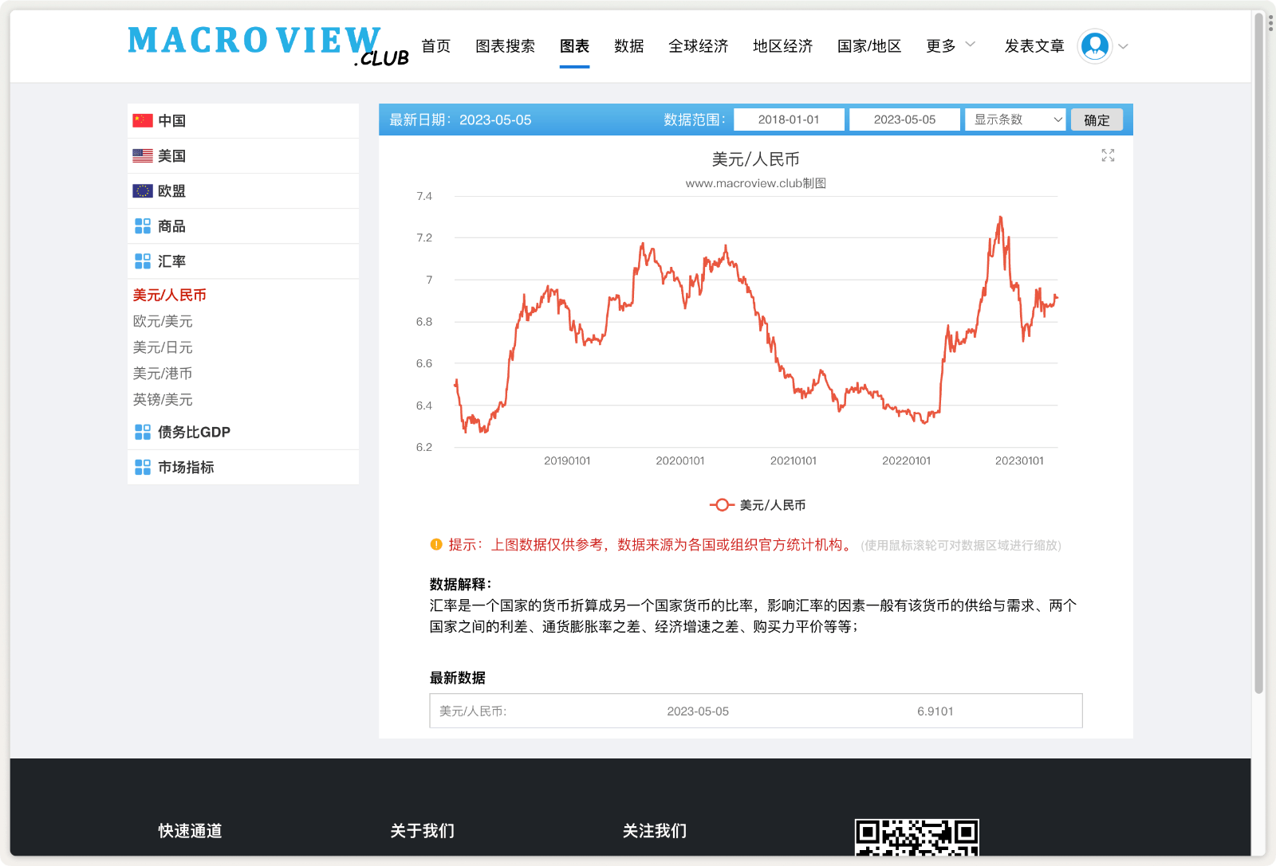This screenshot has width=1276, height=866.
Task: Open the 全球经济 menu item
Action: pos(698,46)
